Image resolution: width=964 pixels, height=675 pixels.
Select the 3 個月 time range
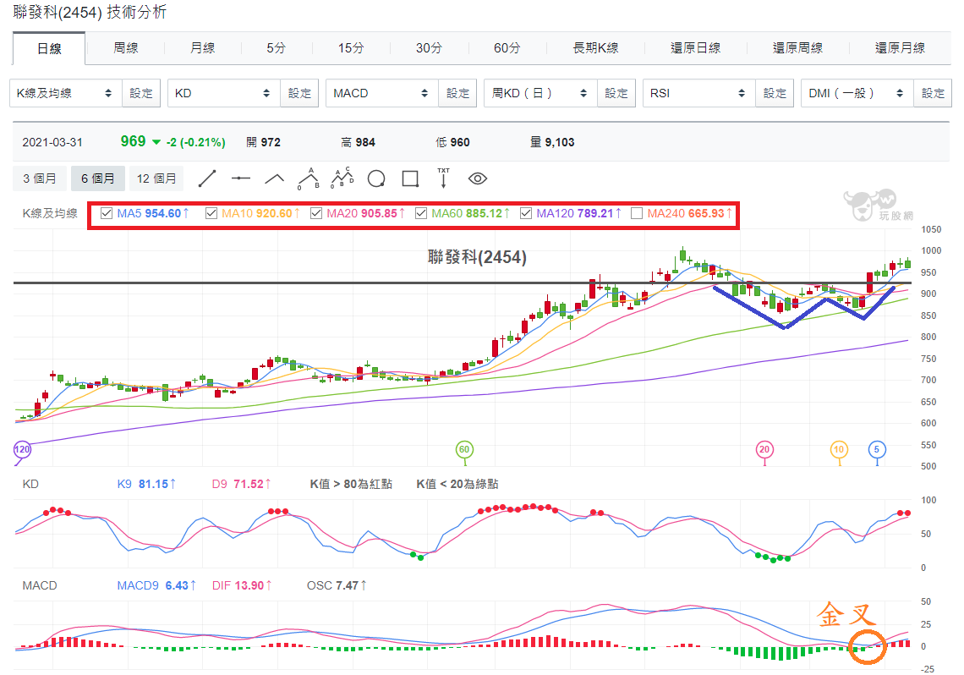click(x=40, y=178)
